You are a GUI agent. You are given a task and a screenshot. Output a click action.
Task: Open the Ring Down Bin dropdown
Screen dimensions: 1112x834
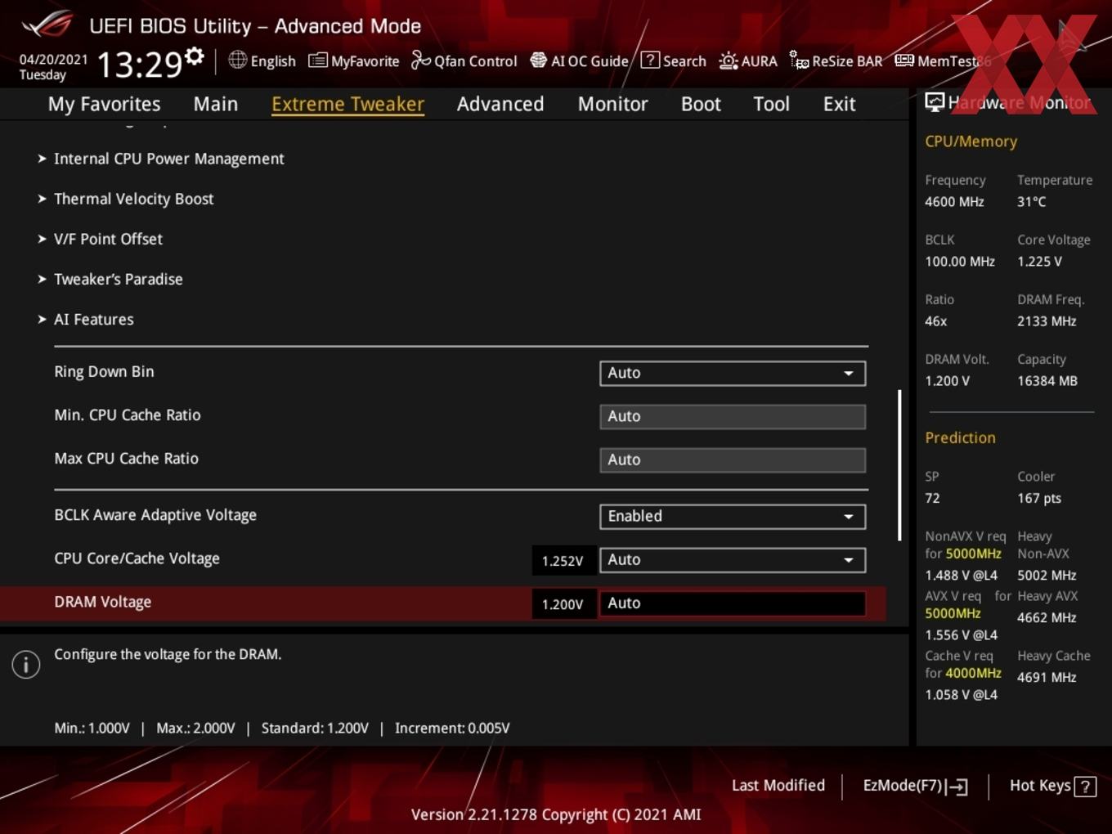[x=733, y=373]
